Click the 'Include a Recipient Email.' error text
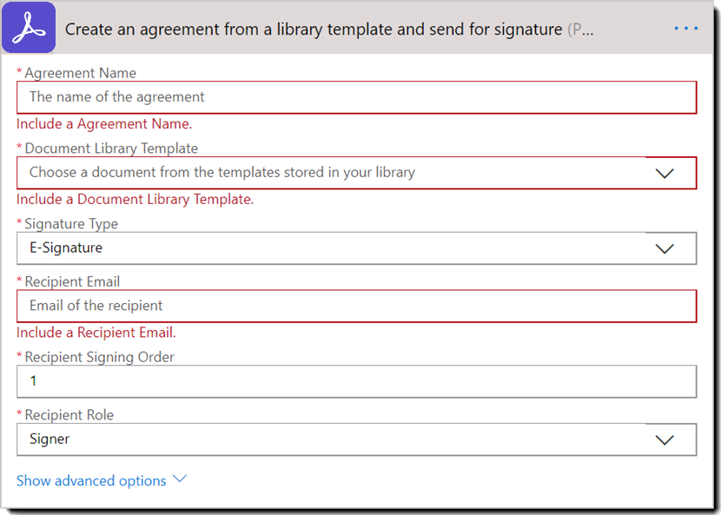This screenshot has height=515, width=721. [x=96, y=332]
